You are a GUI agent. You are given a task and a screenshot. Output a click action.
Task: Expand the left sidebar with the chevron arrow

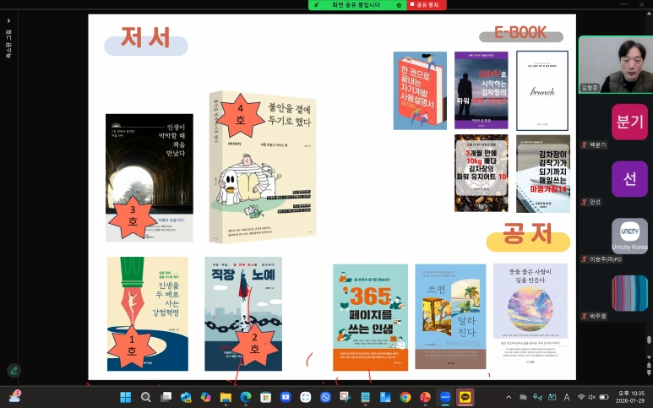pyautogui.click(x=8, y=21)
